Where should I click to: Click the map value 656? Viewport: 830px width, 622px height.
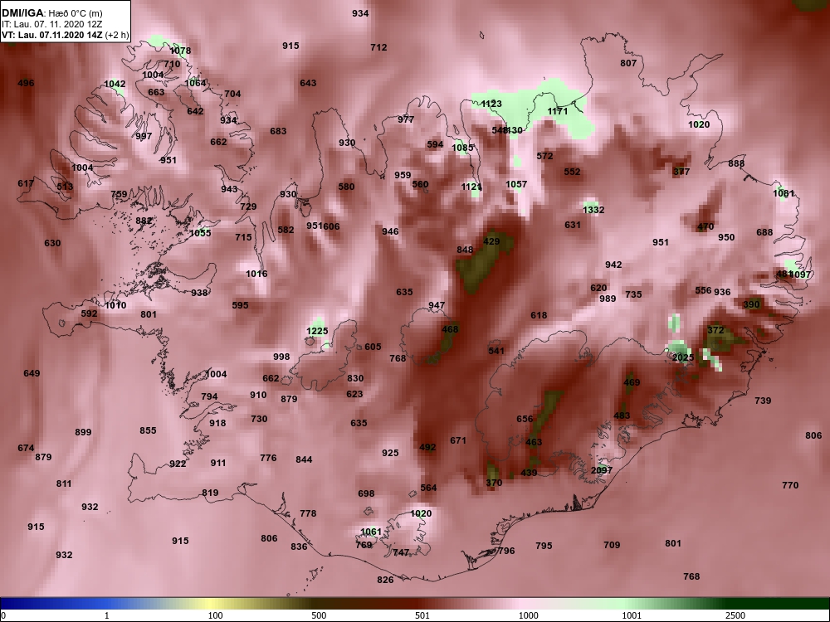[525, 419]
